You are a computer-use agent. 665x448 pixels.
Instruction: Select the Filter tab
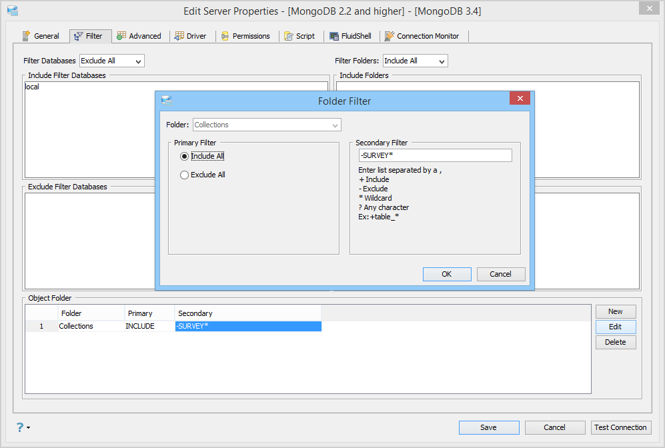click(90, 37)
